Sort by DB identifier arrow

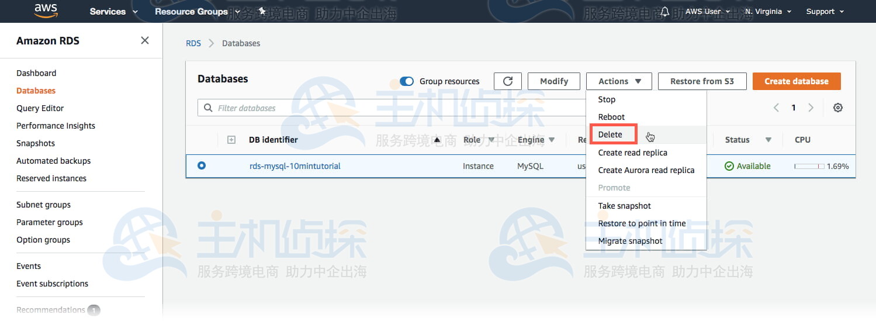(x=437, y=140)
